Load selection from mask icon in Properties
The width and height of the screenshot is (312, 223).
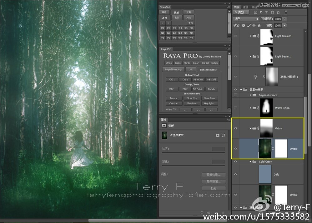202,213
